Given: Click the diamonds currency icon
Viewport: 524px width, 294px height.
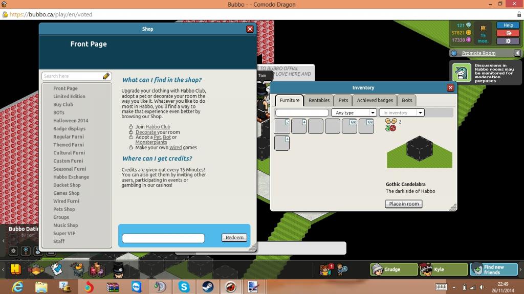Looking at the screenshot, I should [x=469, y=25].
